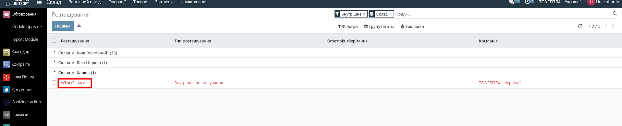
Task: Remove the Внутрішнє filter facet
Action: pyautogui.click(x=364, y=14)
